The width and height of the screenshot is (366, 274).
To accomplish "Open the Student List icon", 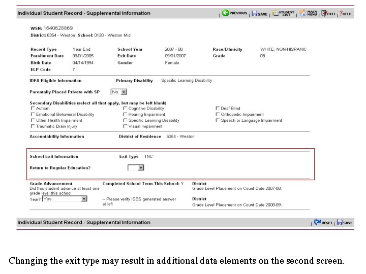I will click(x=276, y=13).
